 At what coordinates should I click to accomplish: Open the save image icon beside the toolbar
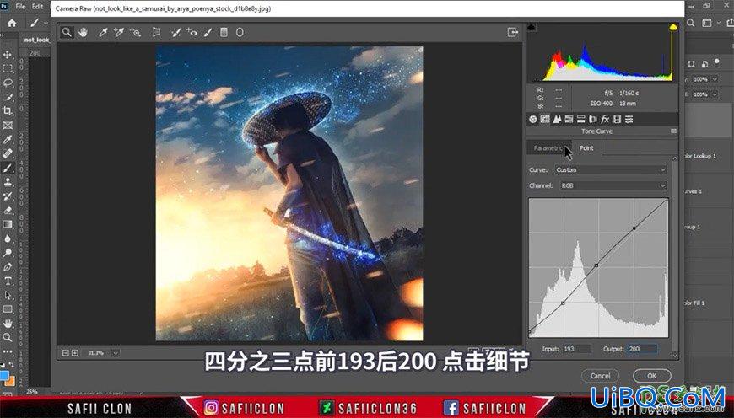[x=513, y=32]
